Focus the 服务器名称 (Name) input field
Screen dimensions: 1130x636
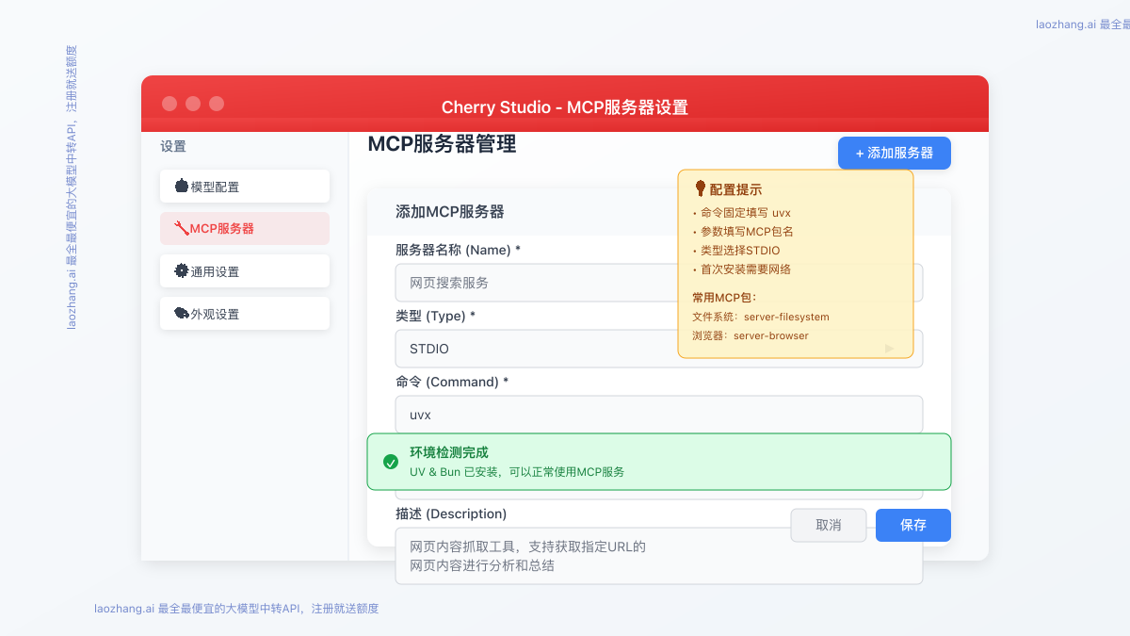coord(659,283)
